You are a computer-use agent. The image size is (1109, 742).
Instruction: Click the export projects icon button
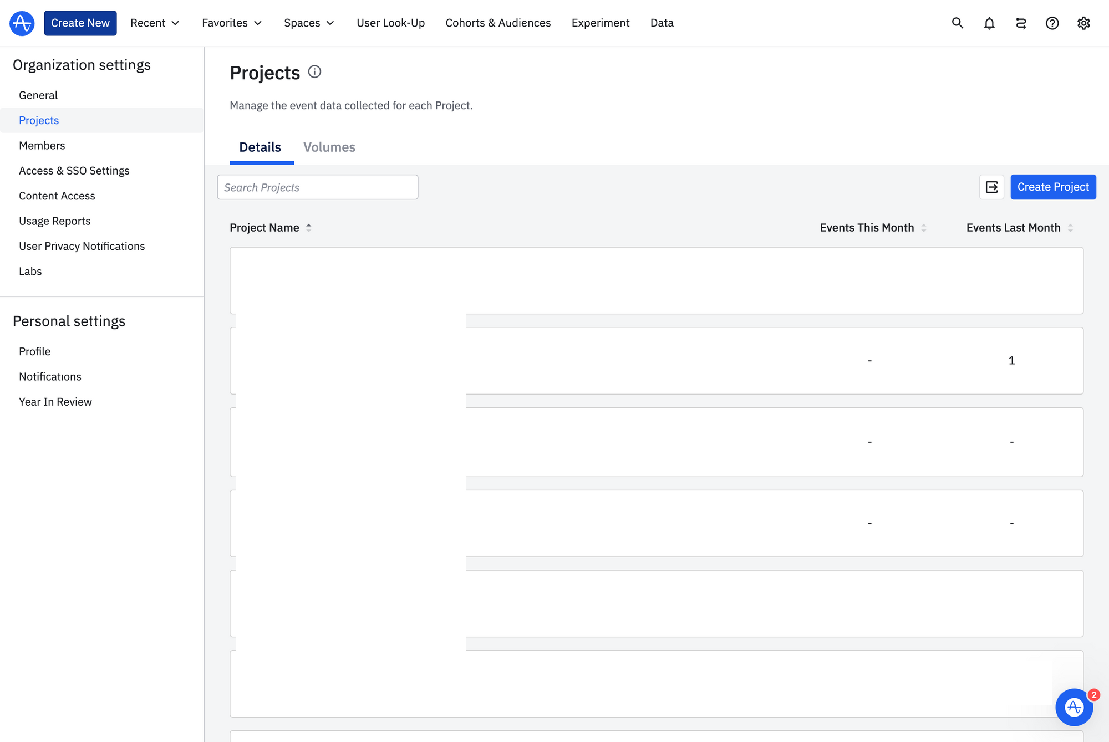tap(991, 187)
